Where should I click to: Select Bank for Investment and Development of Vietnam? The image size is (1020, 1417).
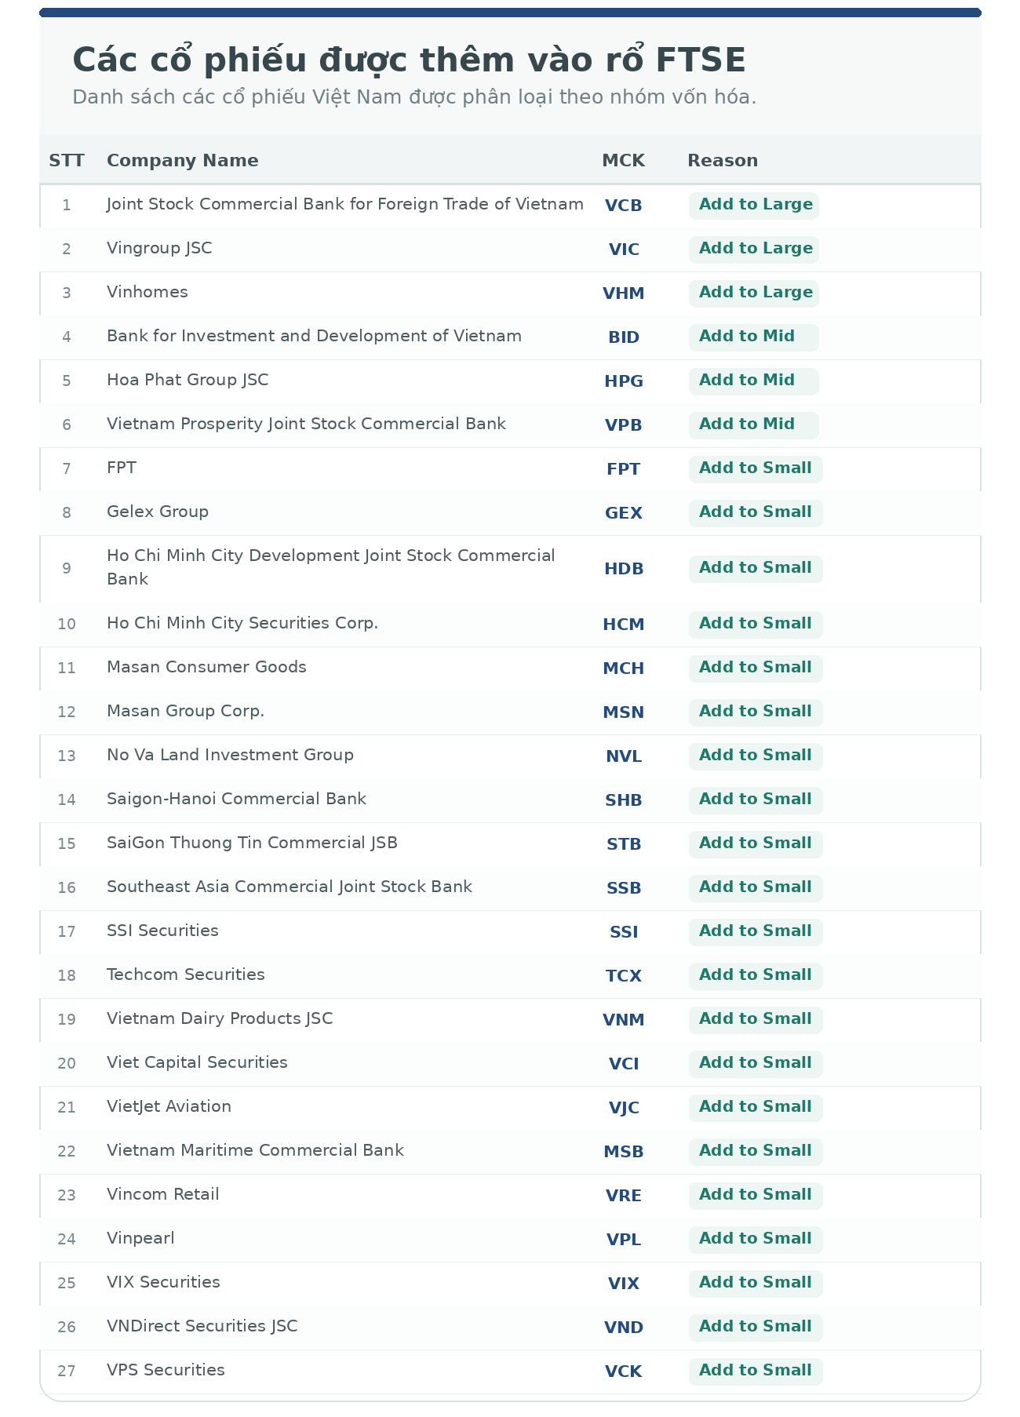tap(314, 336)
